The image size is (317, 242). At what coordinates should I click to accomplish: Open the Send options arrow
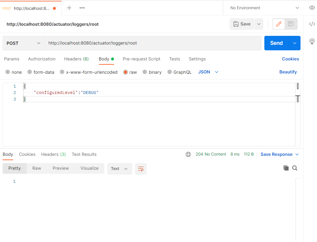pos(294,43)
